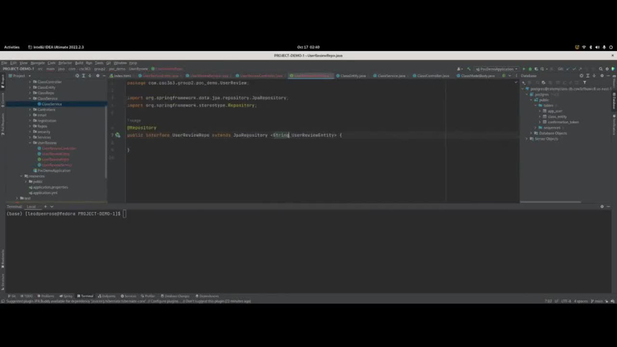This screenshot has height=347, width=617.
Task: Select the Local terminal tab
Action: click(31, 206)
